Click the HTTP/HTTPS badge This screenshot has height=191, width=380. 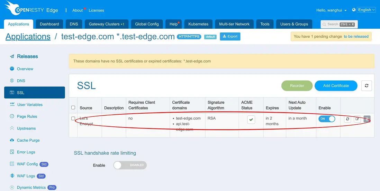coord(189,37)
